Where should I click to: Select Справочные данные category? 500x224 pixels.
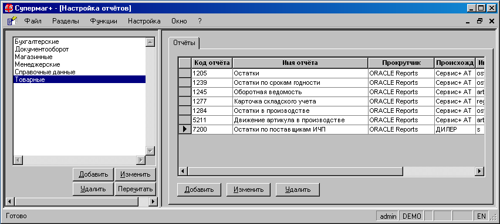pyautogui.click(x=79, y=72)
